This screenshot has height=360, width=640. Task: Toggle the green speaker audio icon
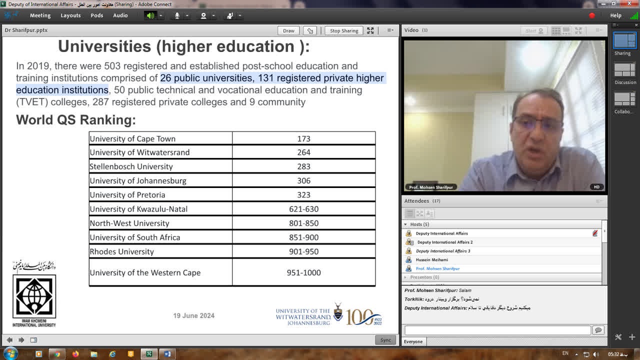point(150,15)
